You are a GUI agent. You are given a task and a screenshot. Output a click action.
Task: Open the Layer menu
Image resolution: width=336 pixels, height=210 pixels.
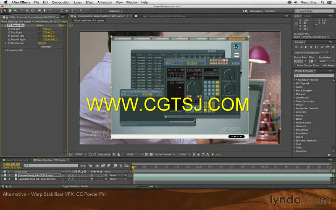coord(78,3)
